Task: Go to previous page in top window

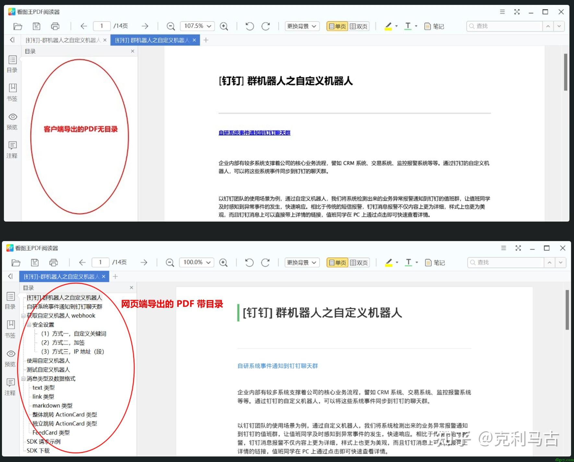Action: coord(84,26)
